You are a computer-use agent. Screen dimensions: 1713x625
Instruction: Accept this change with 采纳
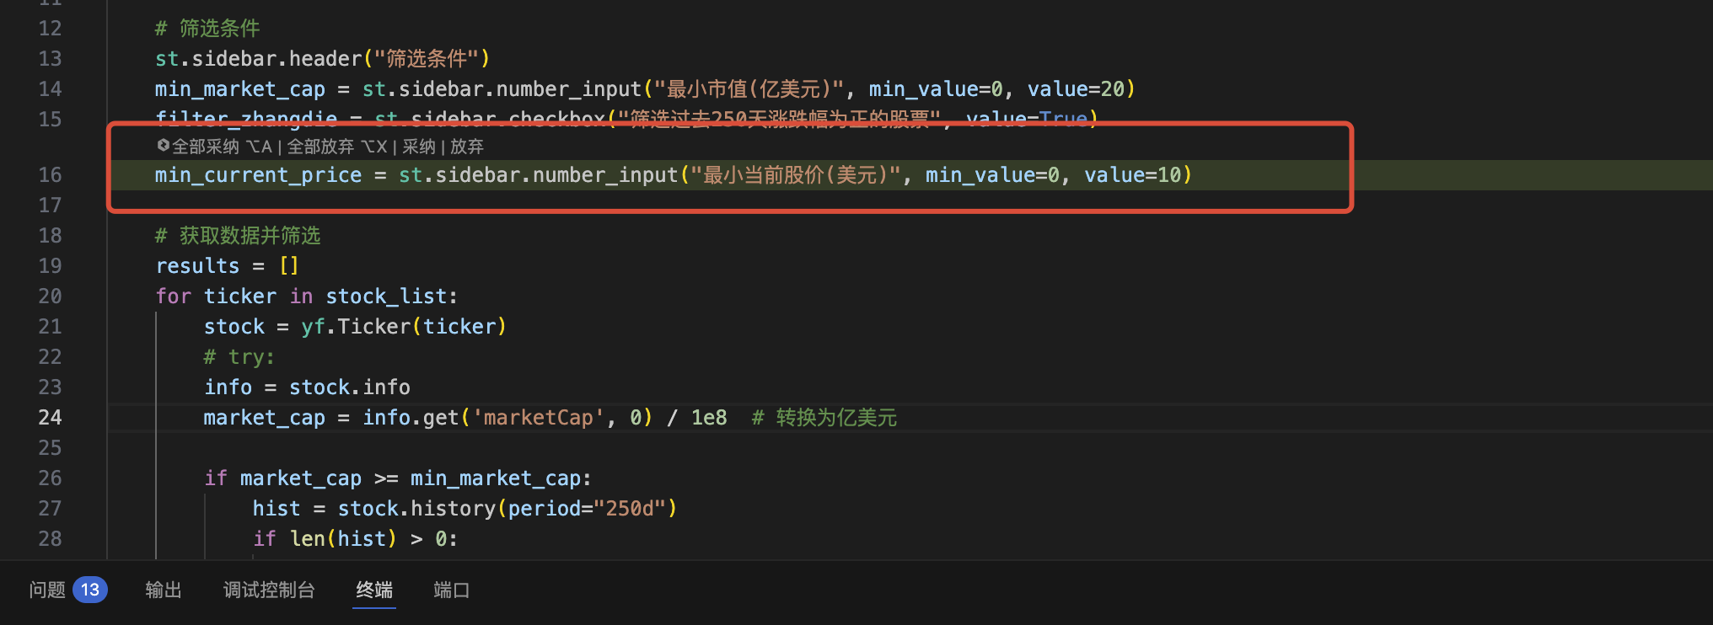click(418, 147)
